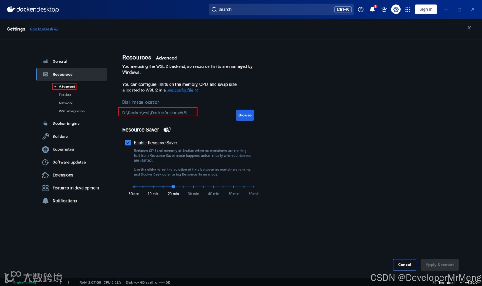The height and width of the screenshot is (286, 482).
Task: Click the General settings icon
Action: (46, 62)
